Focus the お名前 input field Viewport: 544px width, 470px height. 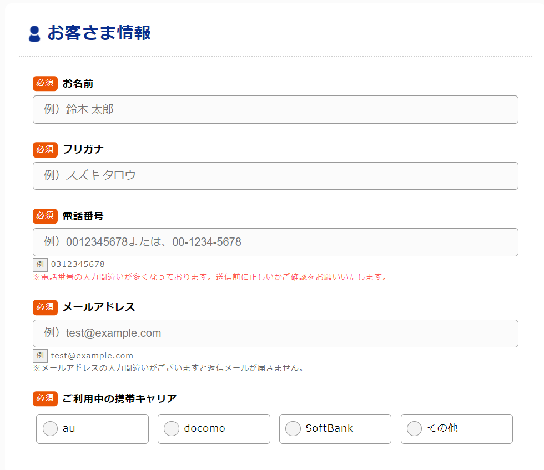(x=275, y=110)
